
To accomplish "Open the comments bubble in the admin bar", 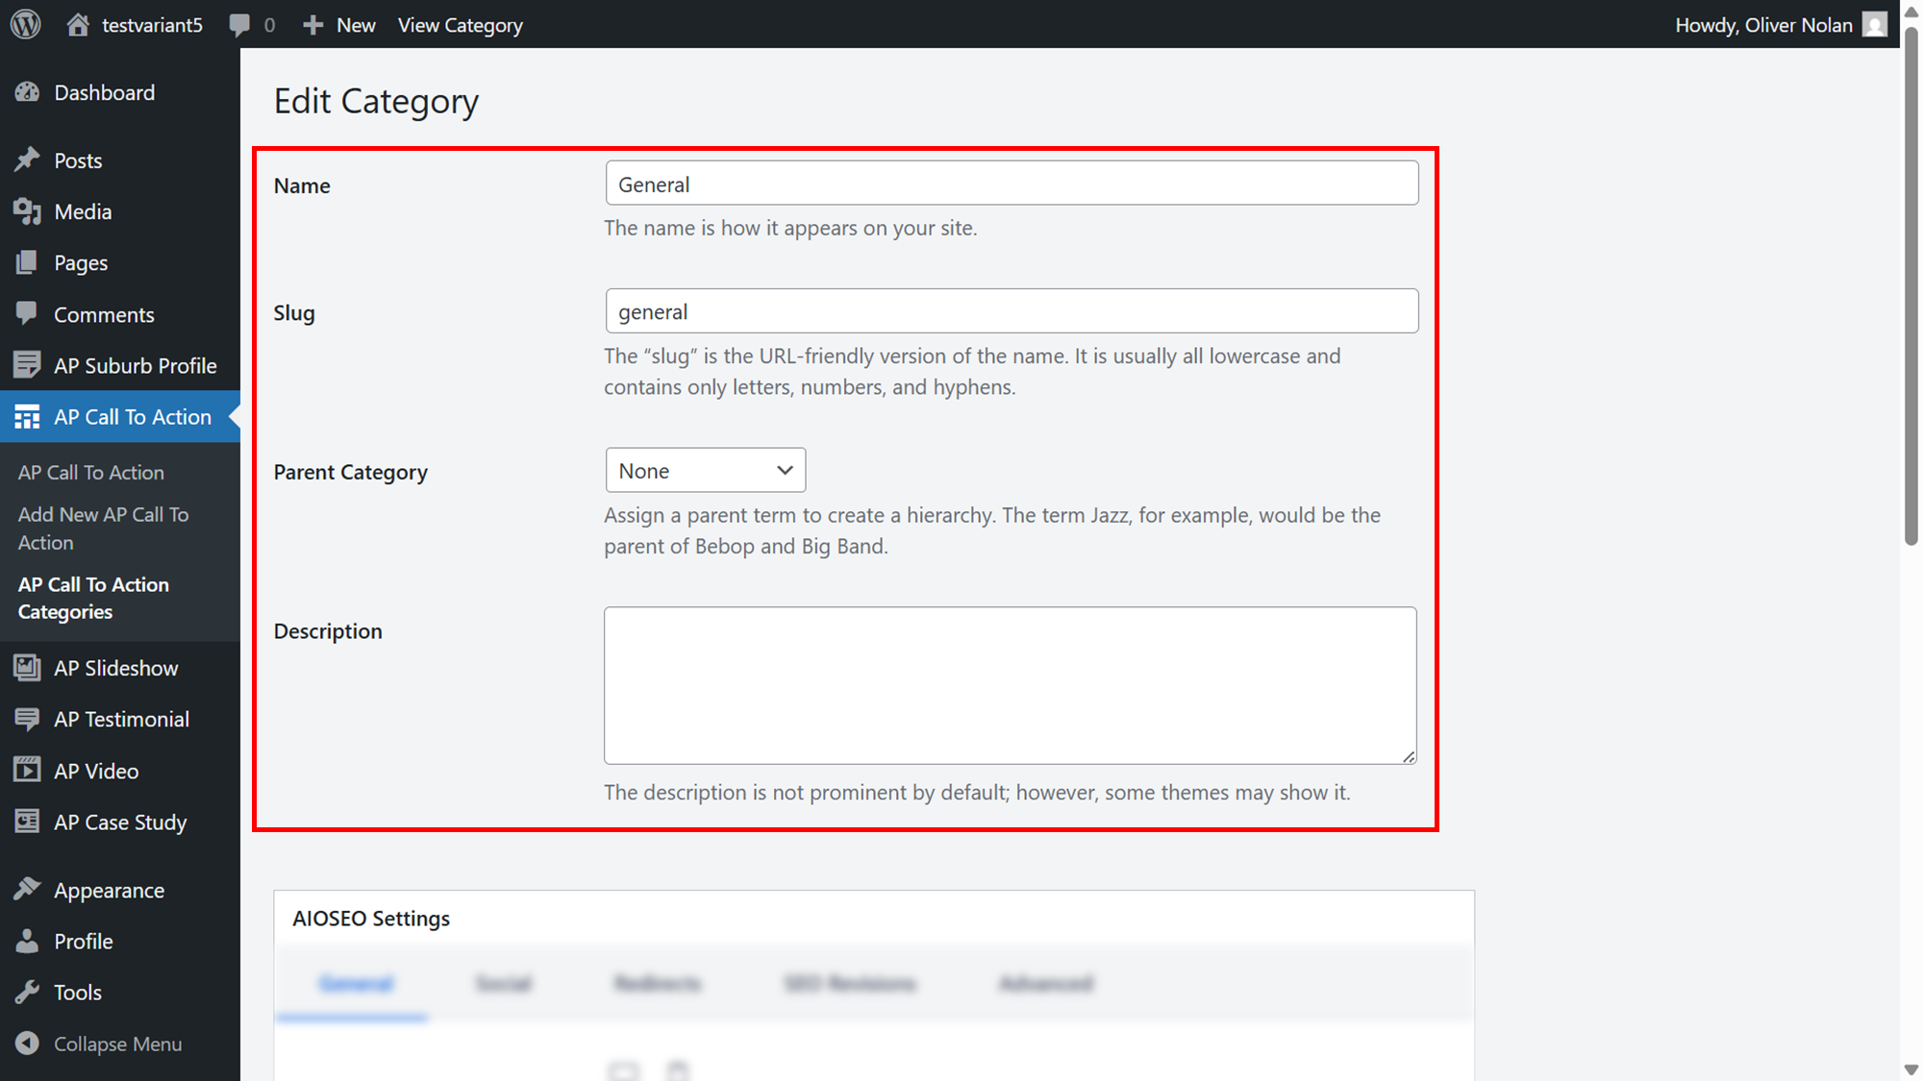I will click(239, 25).
